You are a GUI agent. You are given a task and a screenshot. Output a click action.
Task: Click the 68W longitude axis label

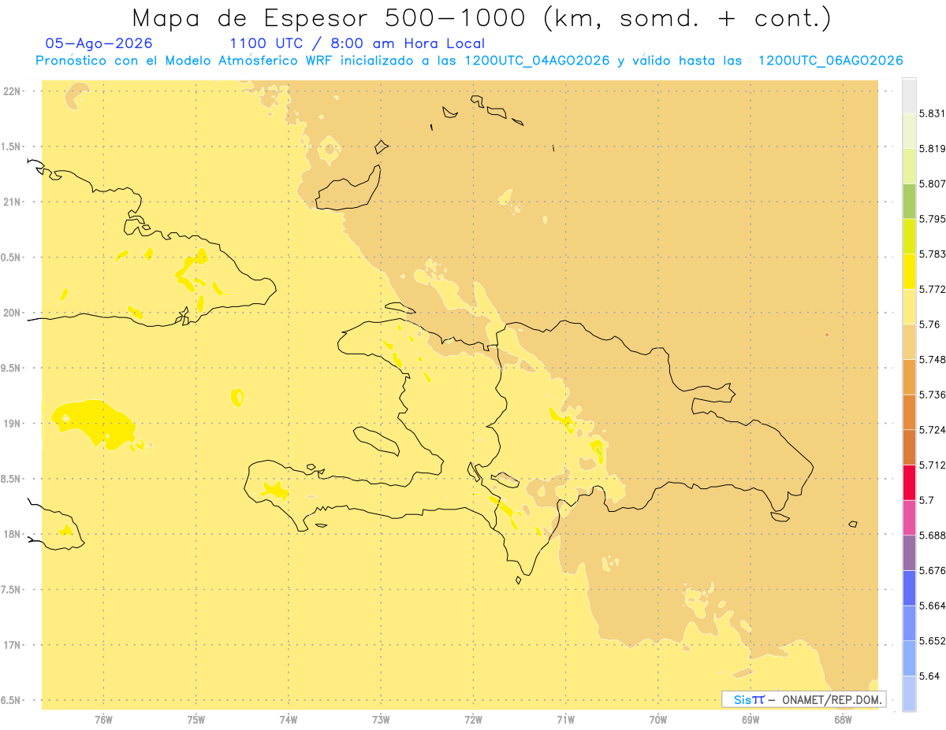click(x=843, y=720)
